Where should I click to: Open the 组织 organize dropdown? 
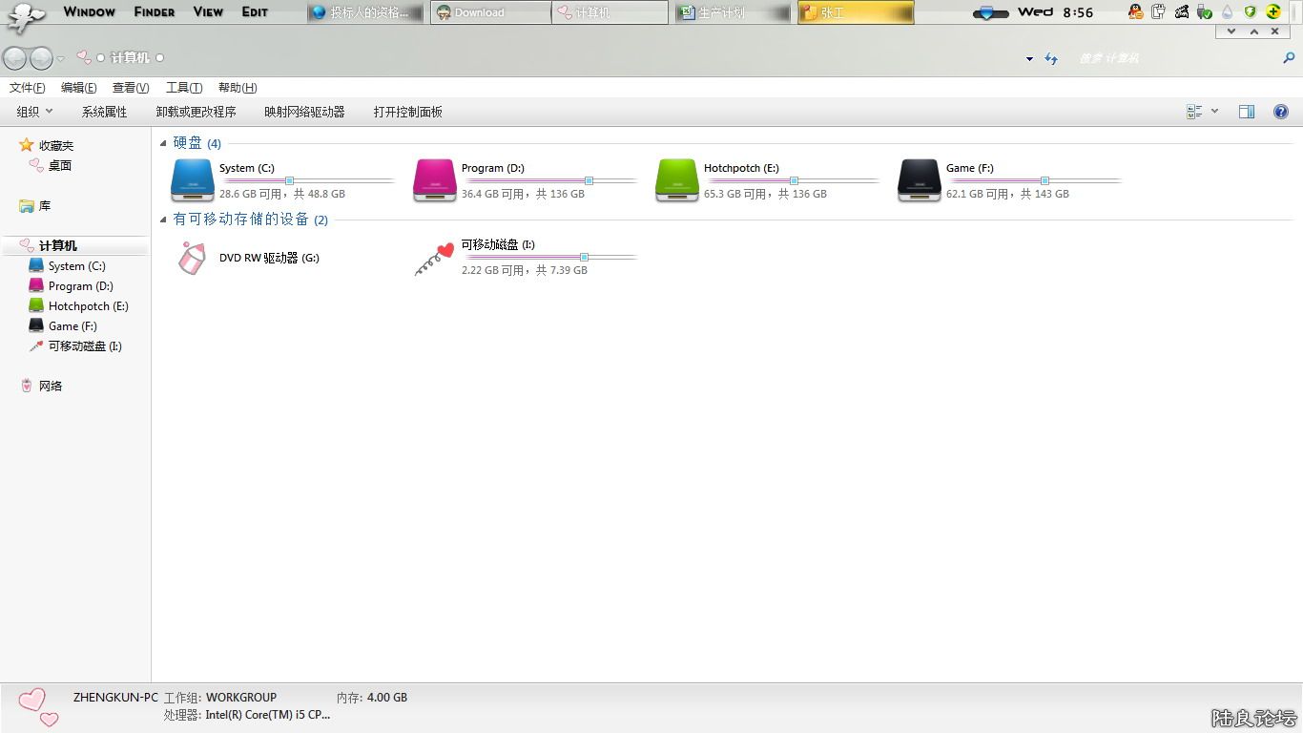pos(34,112)
